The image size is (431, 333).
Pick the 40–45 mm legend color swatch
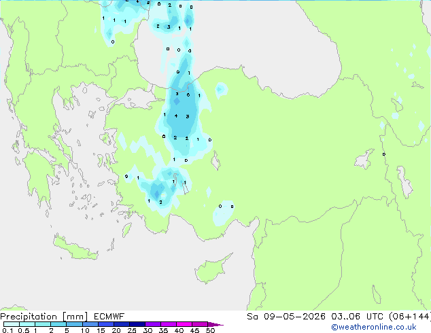point(184,324)
